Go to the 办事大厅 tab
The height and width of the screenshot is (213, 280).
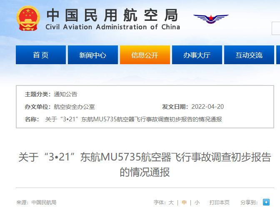(x=197, y=55)
